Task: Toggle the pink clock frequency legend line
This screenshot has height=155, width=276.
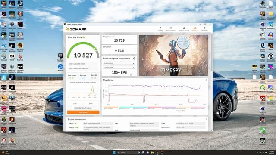Action: (x=198, y=107)
